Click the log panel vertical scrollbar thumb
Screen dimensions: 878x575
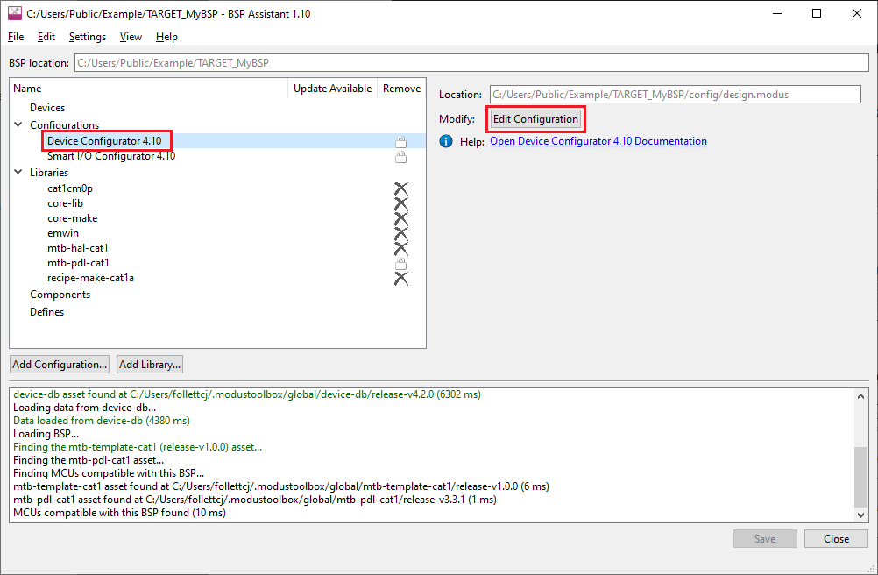pyautogui.click(x=860, y=477)
